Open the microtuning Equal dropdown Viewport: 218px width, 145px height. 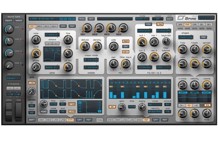pyautogui.click(x=13, y=78)
